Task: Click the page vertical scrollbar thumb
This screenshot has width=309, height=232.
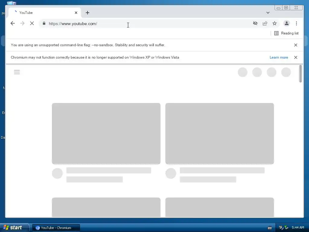Action: point(300,74)
